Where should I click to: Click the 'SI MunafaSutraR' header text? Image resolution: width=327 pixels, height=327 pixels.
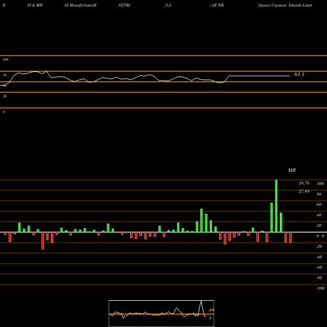tap(80, 5)
